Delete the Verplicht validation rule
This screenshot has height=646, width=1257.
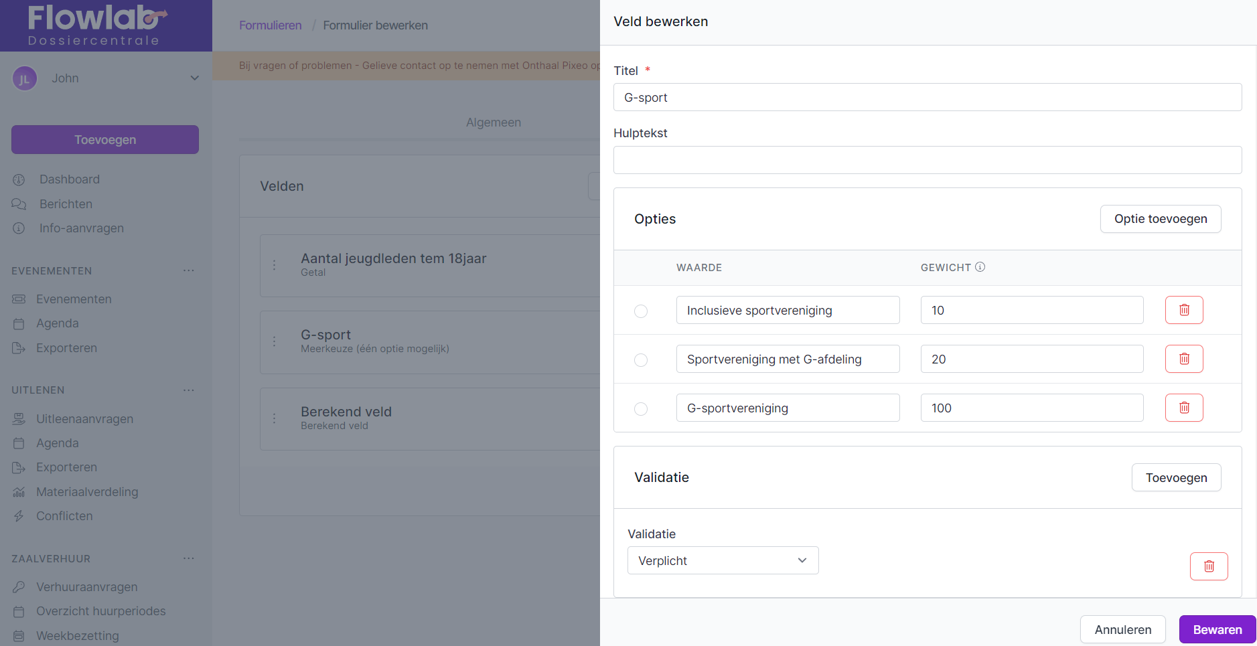(x=1208, y=566)
